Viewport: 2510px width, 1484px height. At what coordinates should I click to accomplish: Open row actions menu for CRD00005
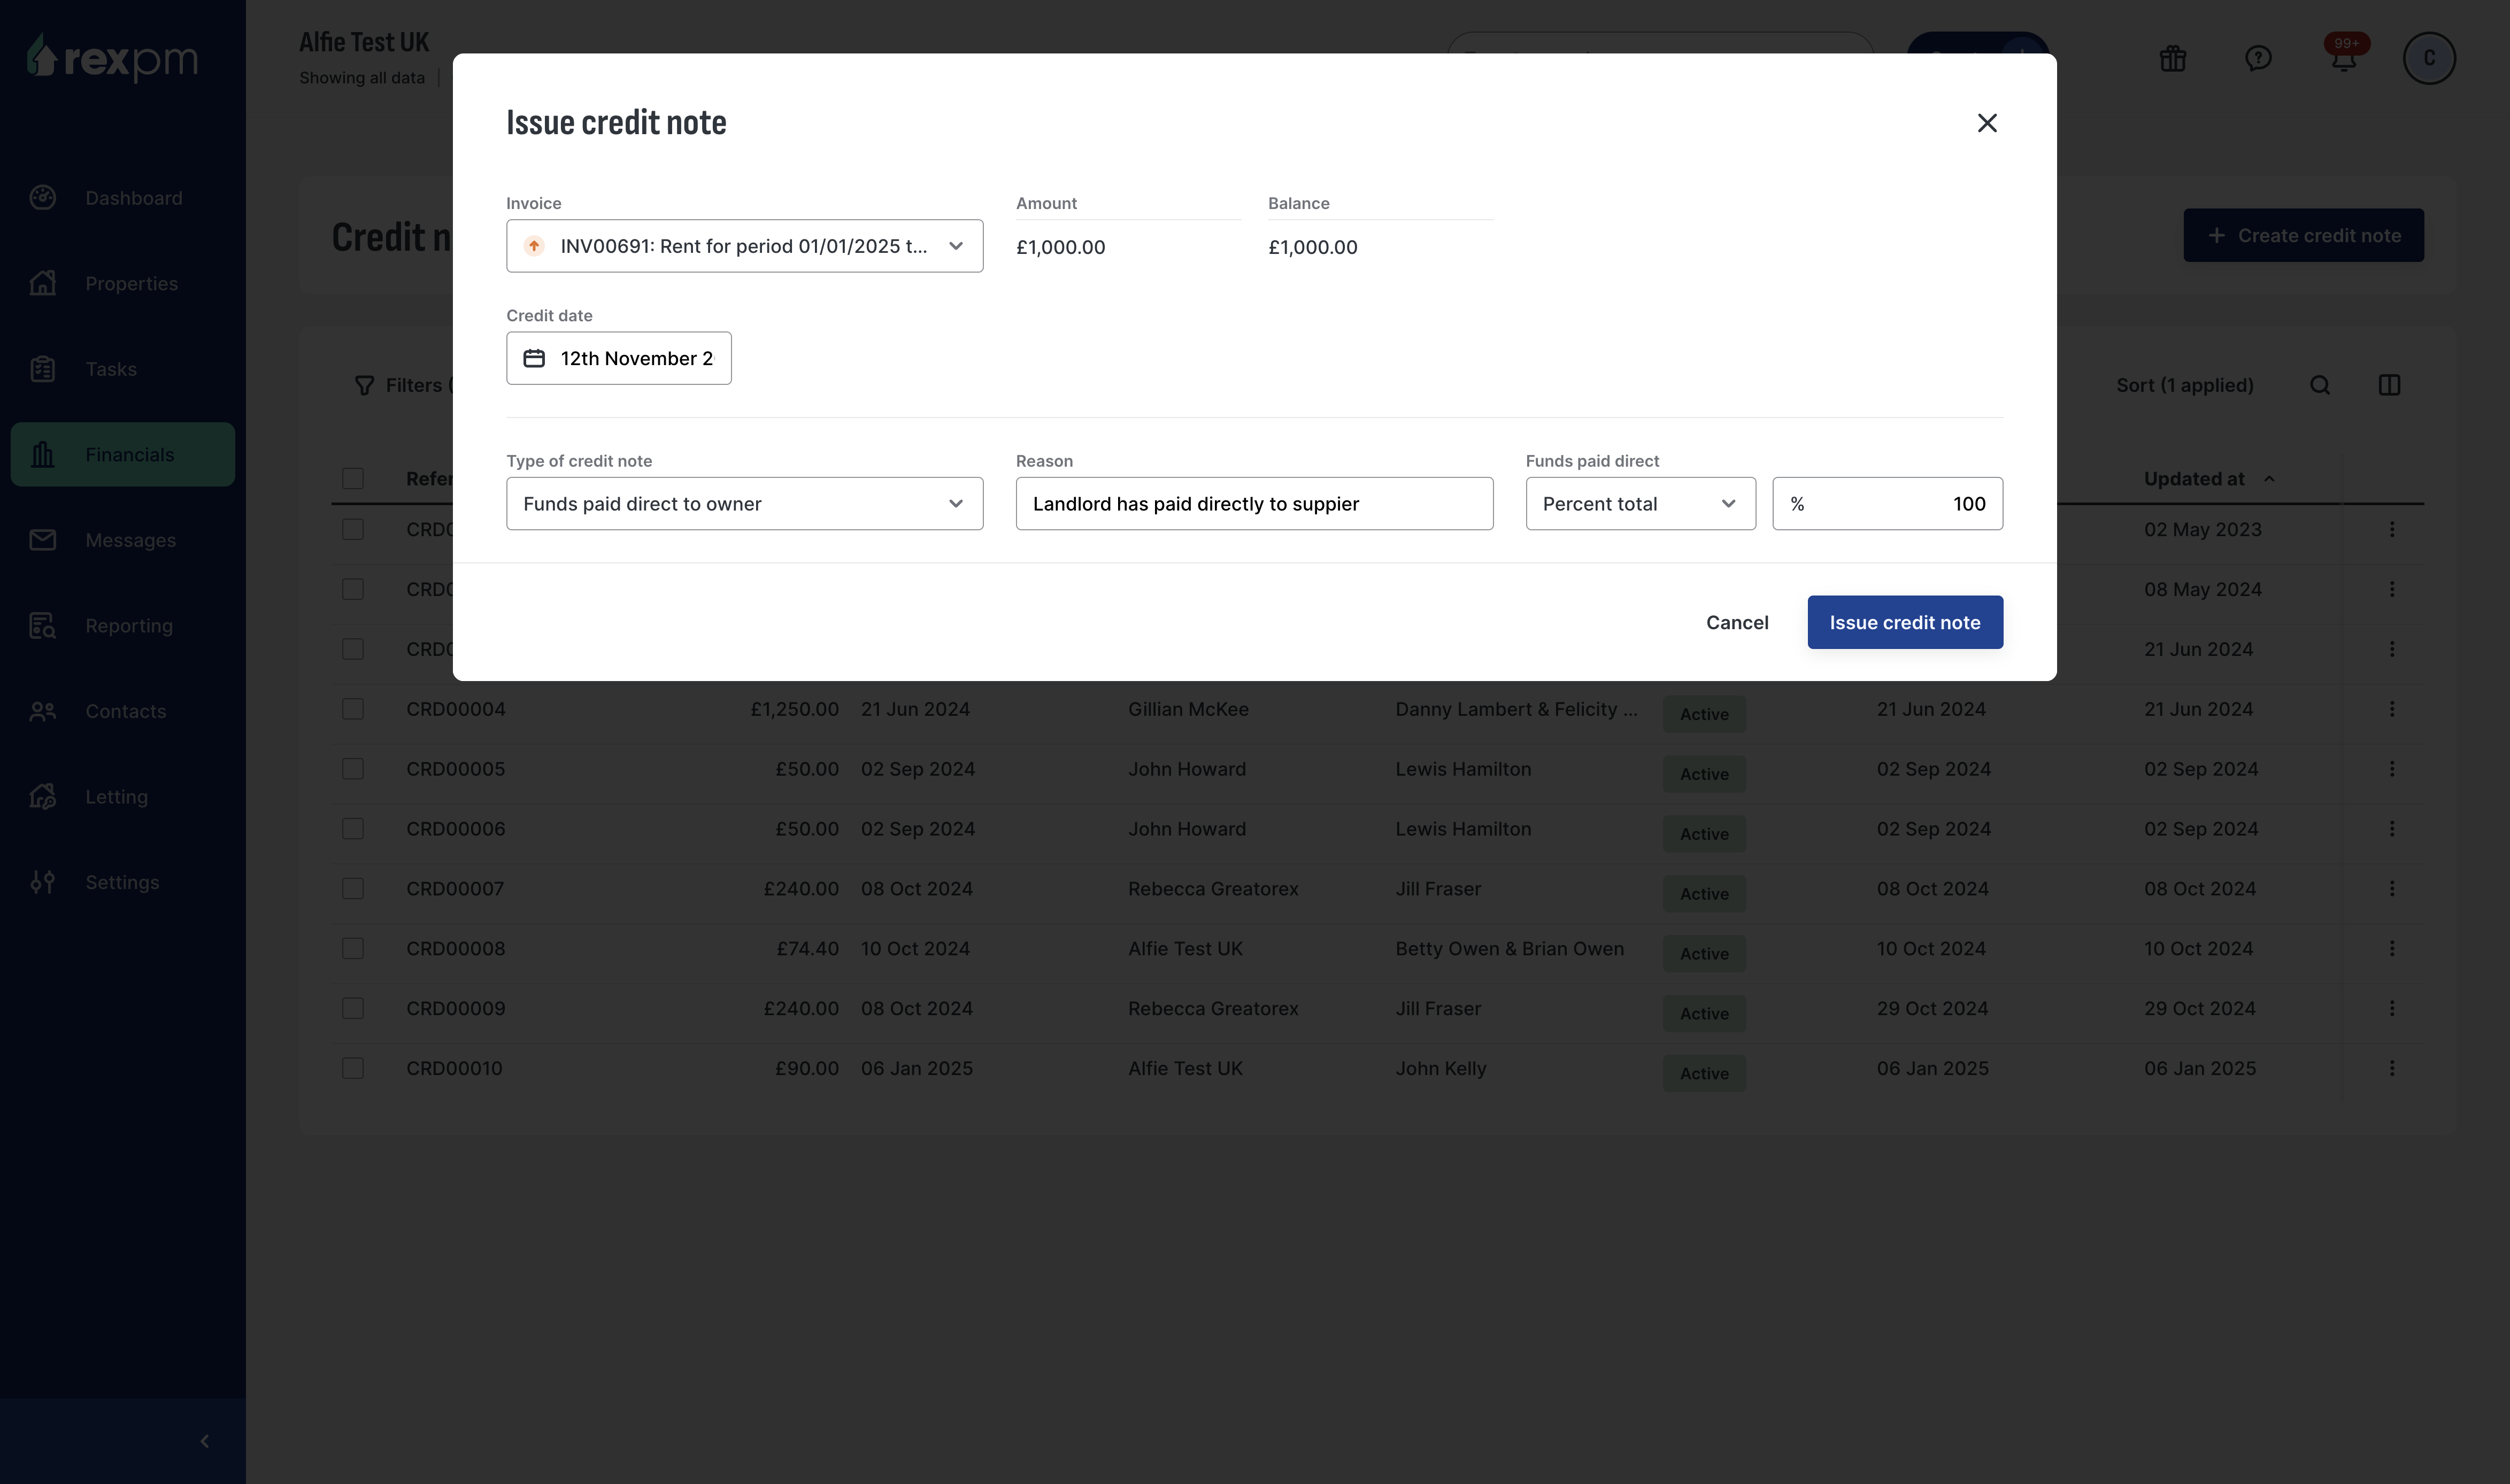pyautogui.click(x=2391, y=769)
